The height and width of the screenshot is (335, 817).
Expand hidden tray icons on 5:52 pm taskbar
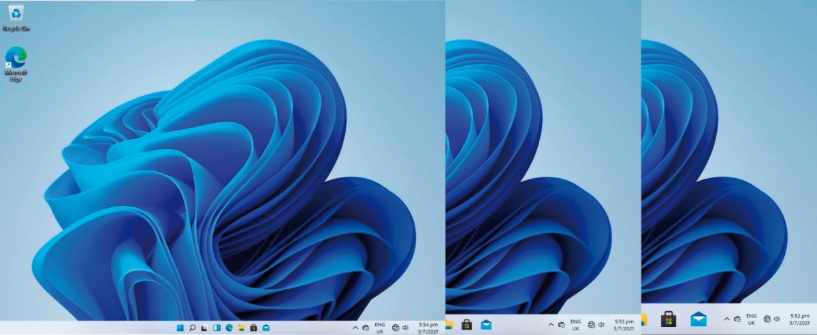pyautogui.click(x=726, y=319)
